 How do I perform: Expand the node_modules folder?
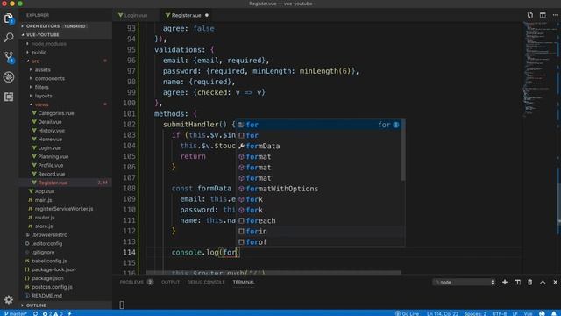coord(49,44)
